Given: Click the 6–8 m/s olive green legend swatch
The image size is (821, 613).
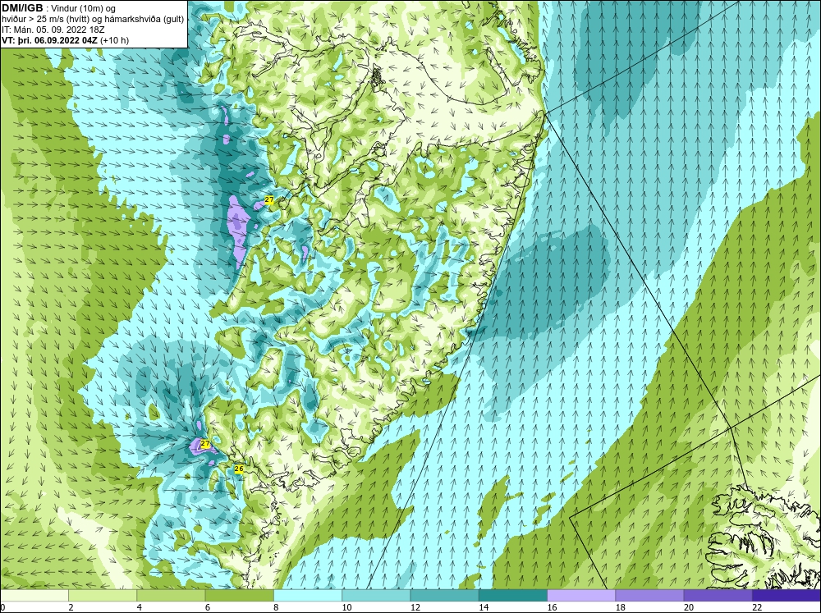Looking at the screenshot, I should (x=239, y=596).
